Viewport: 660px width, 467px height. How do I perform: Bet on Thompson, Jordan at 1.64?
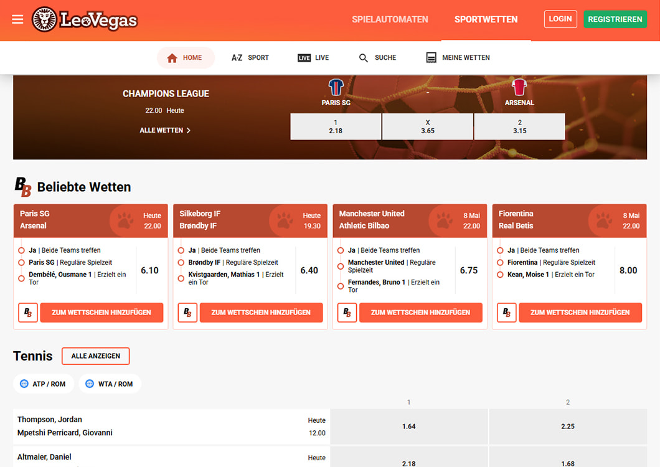point(408,427)
